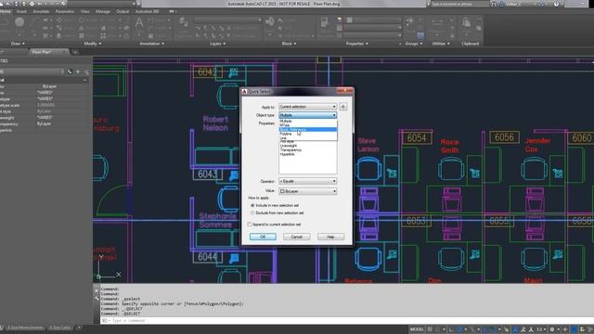Choose Multiple in the open object type list
Viewport: 594px width, 334px height.
[307, 121]
